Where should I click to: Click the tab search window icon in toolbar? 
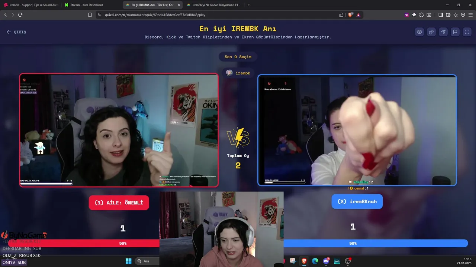pyautogui.click(x=429, y=15)
